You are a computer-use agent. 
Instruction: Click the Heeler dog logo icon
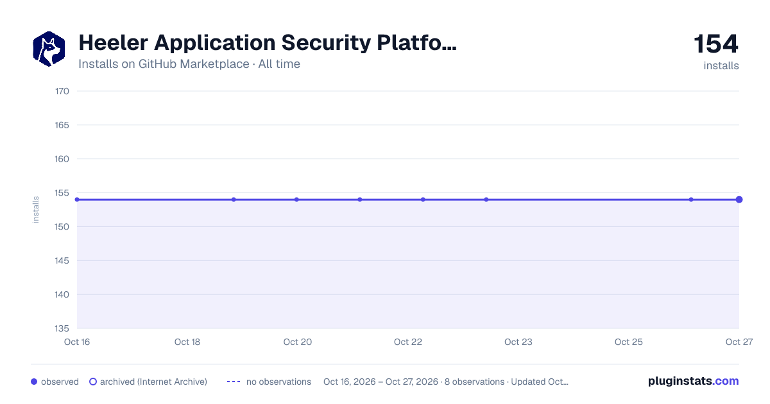point(49,49)
